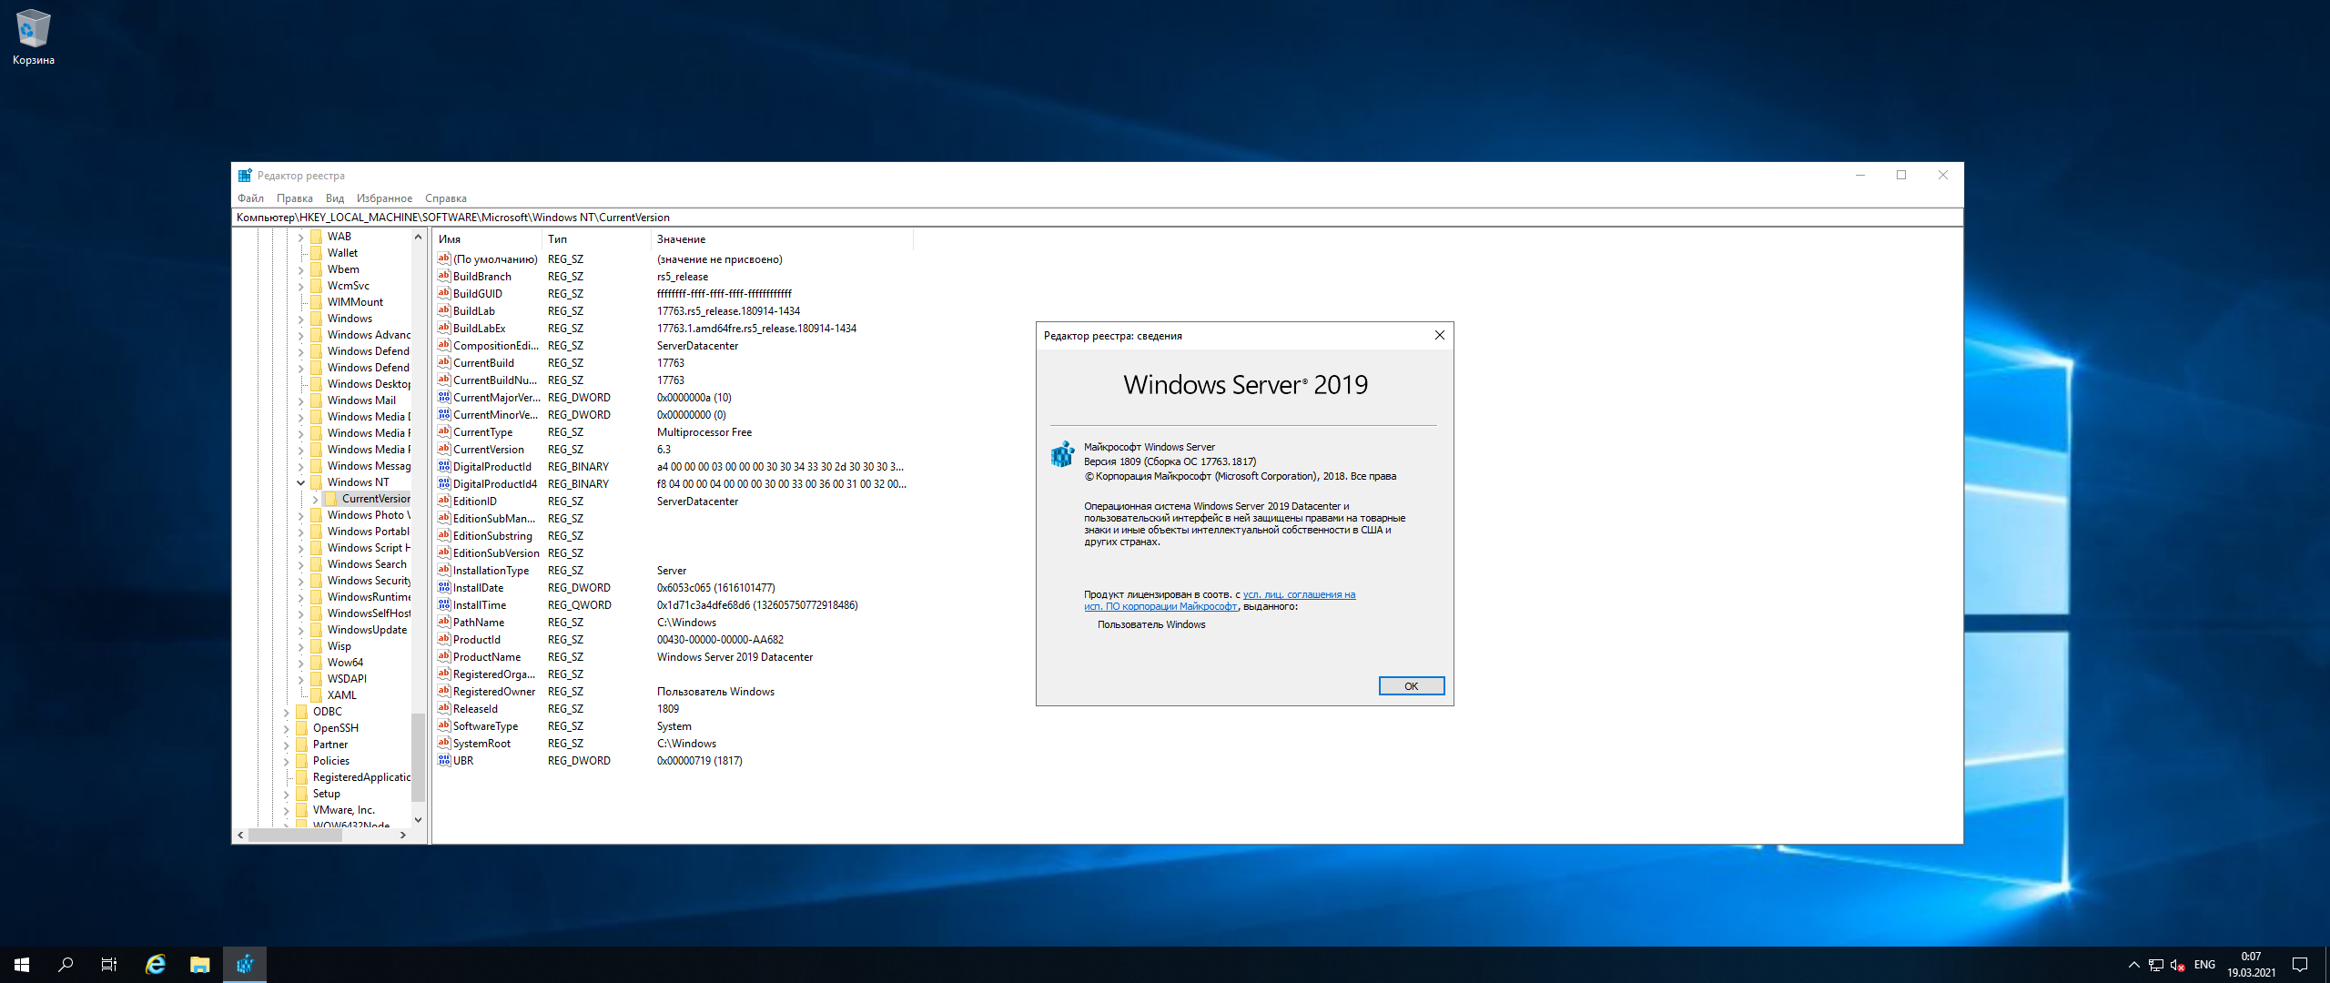Open Task View from taskbar
The width and height of the screenshot is (2330, 983).
[x=109, y=965]
